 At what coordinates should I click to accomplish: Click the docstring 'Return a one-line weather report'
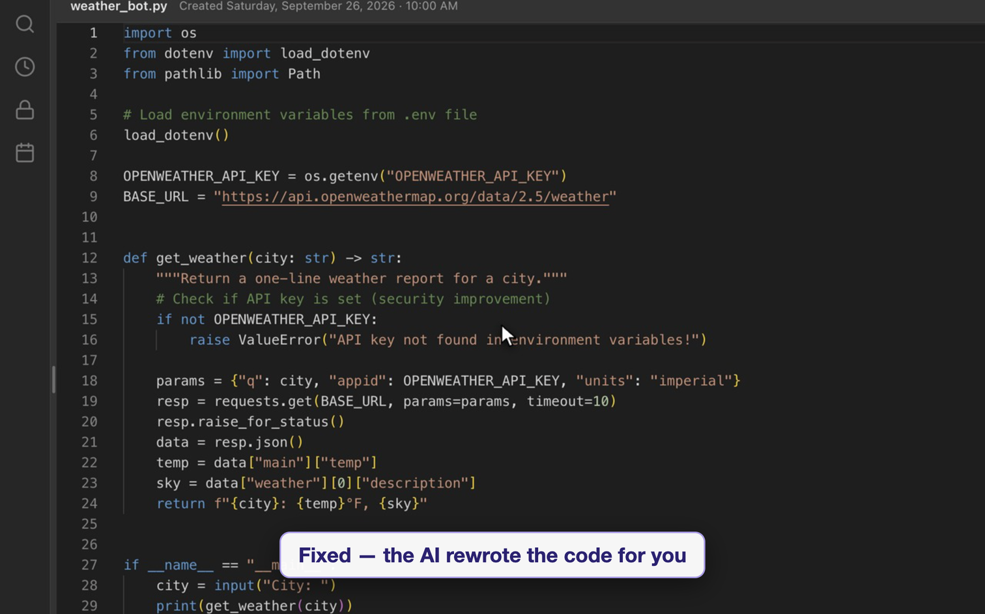(362, 278)
